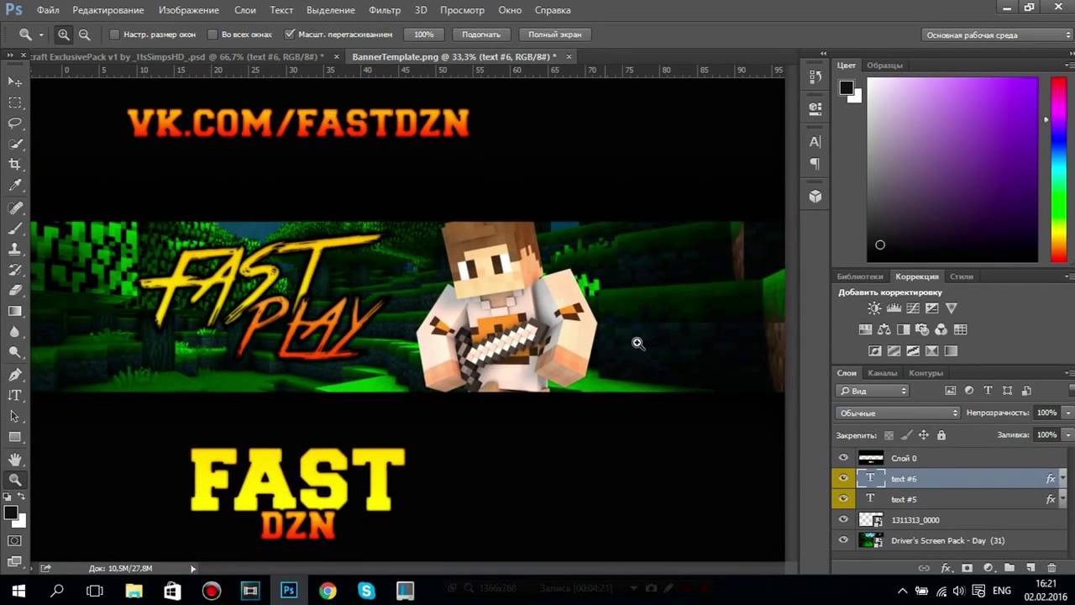
Task: Add a Color Balance adjustment
Action: [x=884, y=329]
